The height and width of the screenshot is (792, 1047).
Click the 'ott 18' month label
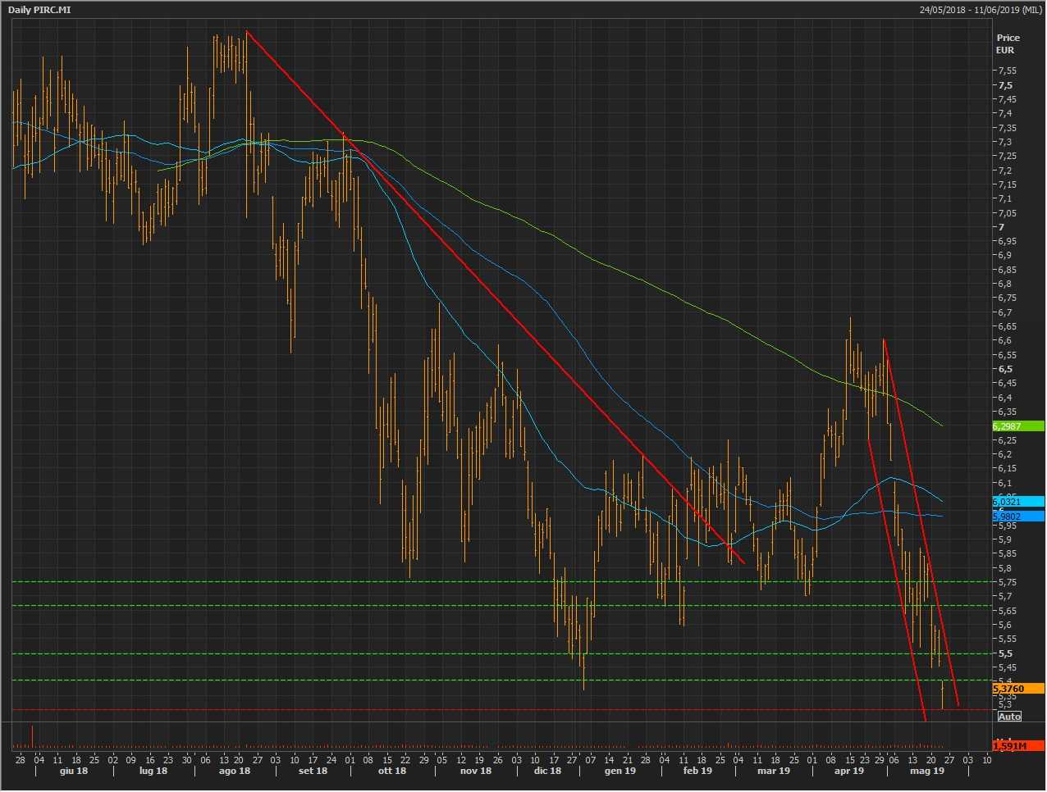click(x=391, y=771)
